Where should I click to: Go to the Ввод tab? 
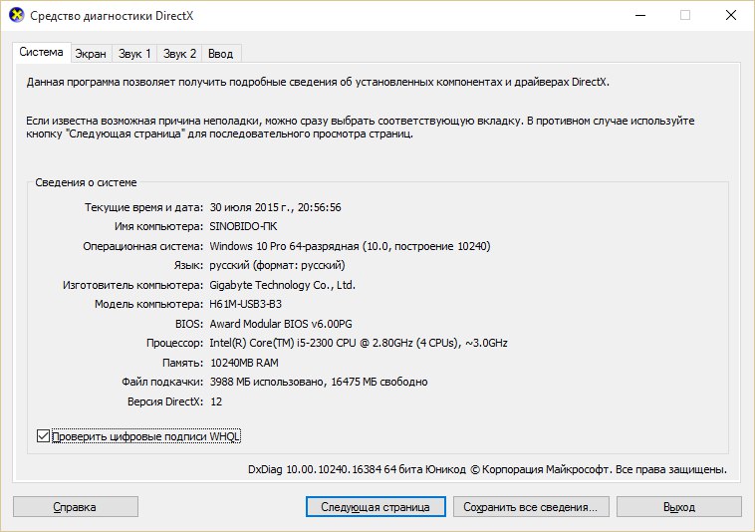221,53
